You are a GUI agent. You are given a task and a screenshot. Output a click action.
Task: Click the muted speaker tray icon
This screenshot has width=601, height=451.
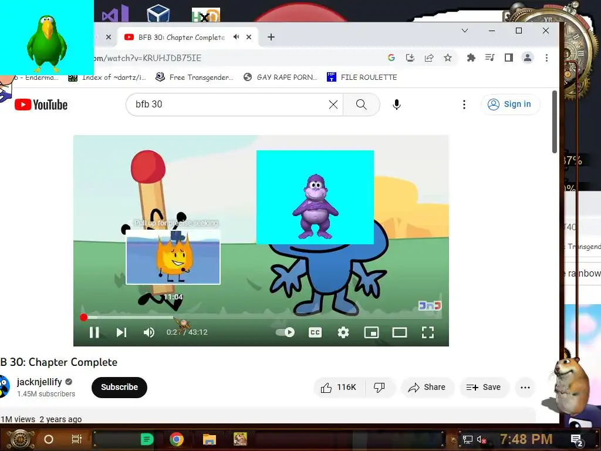(x=481, y=439)
